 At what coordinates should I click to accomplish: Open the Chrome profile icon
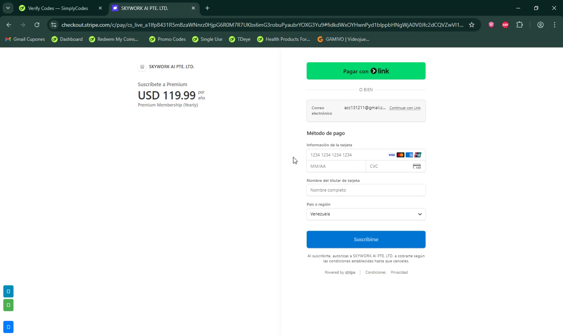540,25
